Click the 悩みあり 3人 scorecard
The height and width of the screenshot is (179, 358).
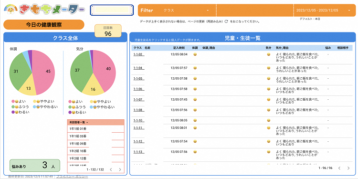point(35,166)
